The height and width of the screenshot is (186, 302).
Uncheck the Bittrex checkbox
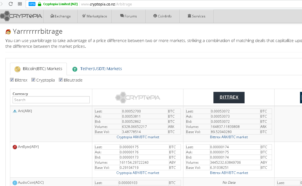point(12,80)
